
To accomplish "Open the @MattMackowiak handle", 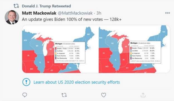I will 75,13.
